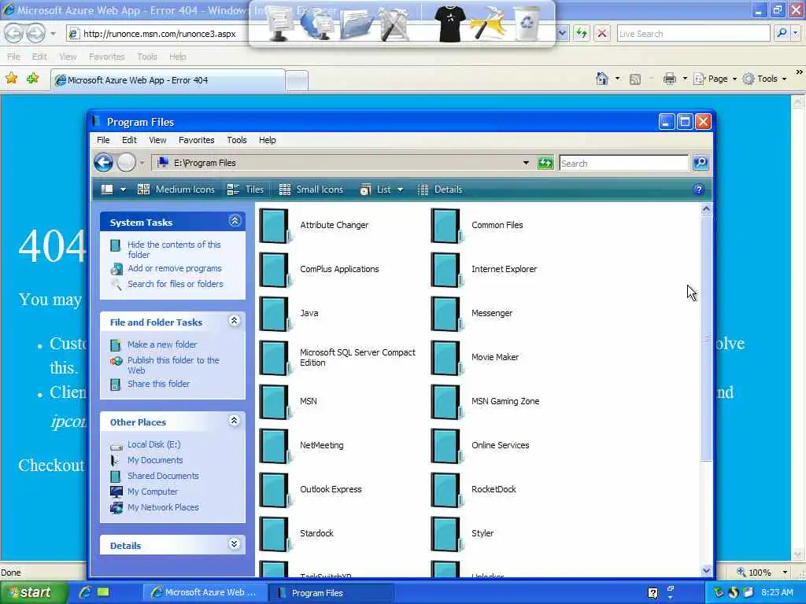
Task: Click the search magnifier button in Program Files window
Action: (701, 164)
